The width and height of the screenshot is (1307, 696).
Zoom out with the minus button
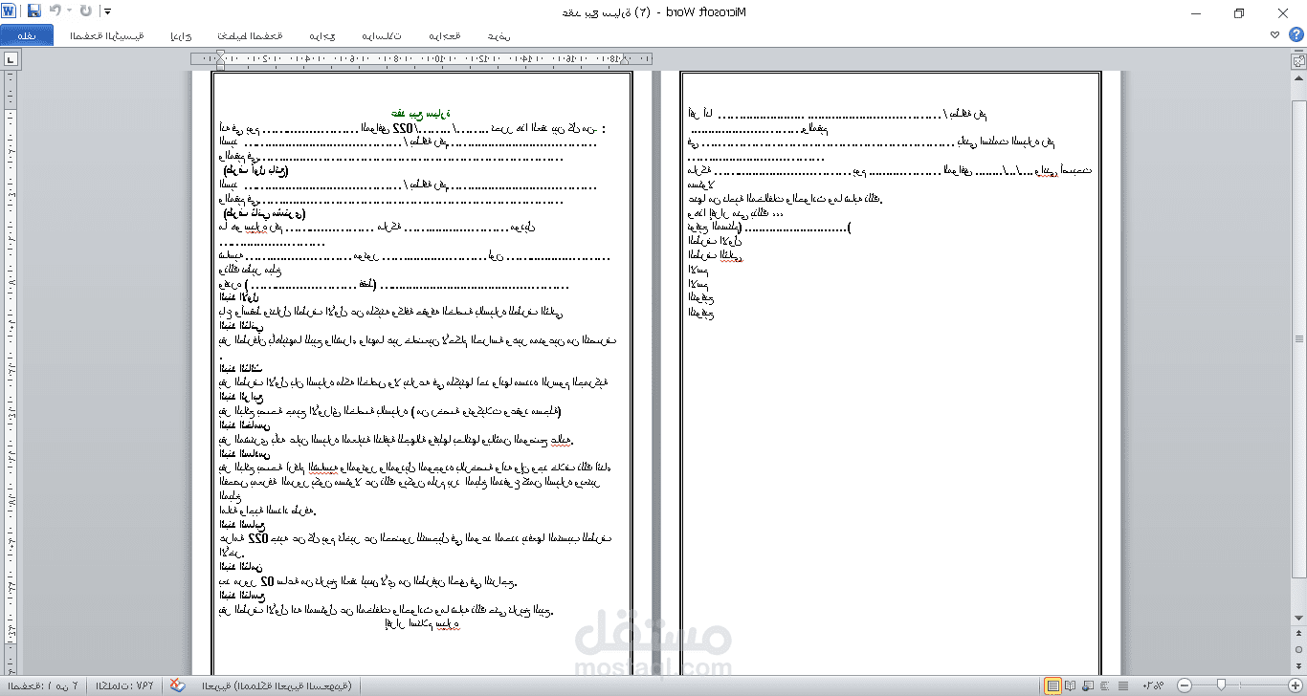1185,685
